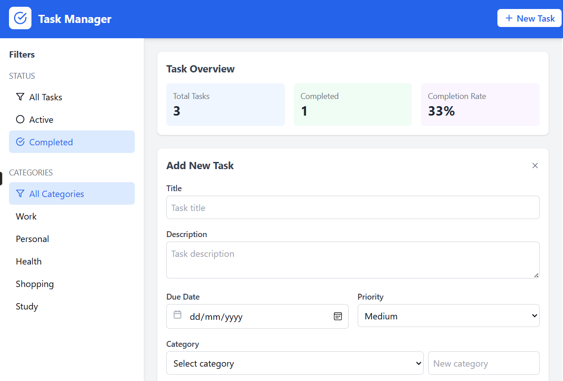The height and width of the screenshot is (381, 563).
Task: Filter tasks by Shopping category
Action: (72, 284)
